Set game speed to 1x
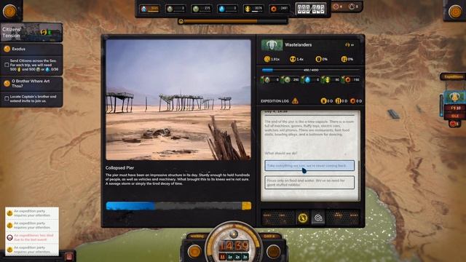This screenshot has width=466, height=262. click(230, 256)
